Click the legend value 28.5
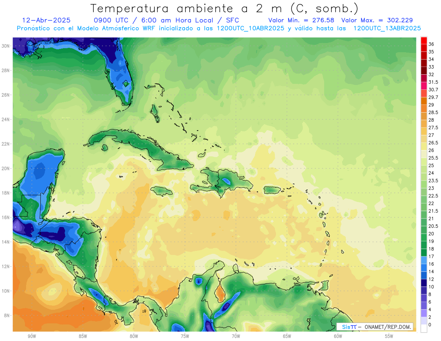441x341 pixels. (433, 112)
